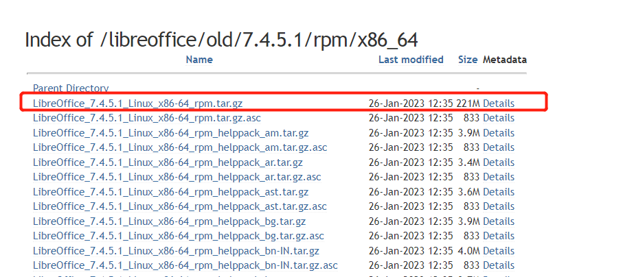Open the Parent Directory link
This screenshot has height=277, width=623.
[x=71, y=88]
